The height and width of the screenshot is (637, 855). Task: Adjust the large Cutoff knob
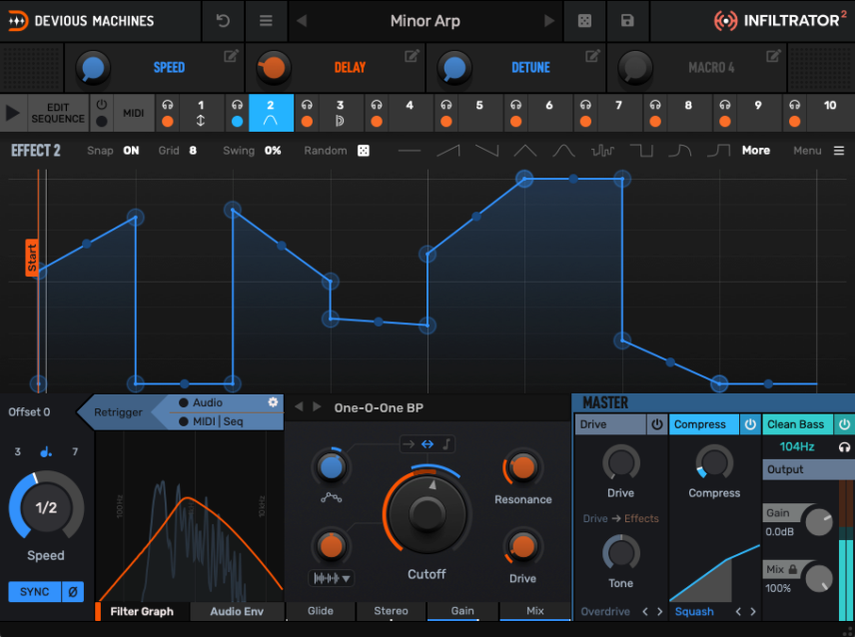(x=427, y=512)
